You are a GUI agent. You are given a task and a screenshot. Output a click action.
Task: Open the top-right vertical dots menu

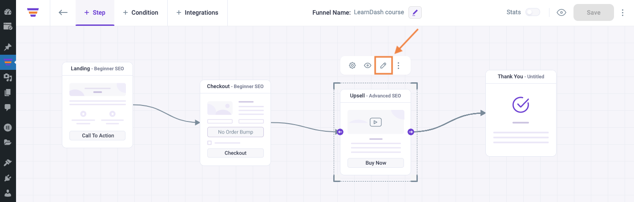[623, 12]
